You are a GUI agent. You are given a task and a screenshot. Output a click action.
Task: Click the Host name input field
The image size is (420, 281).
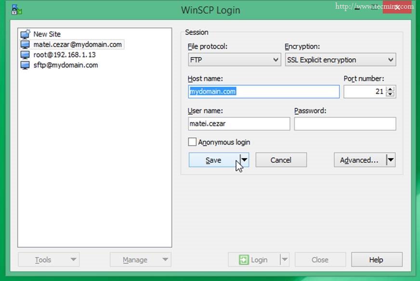264,92
